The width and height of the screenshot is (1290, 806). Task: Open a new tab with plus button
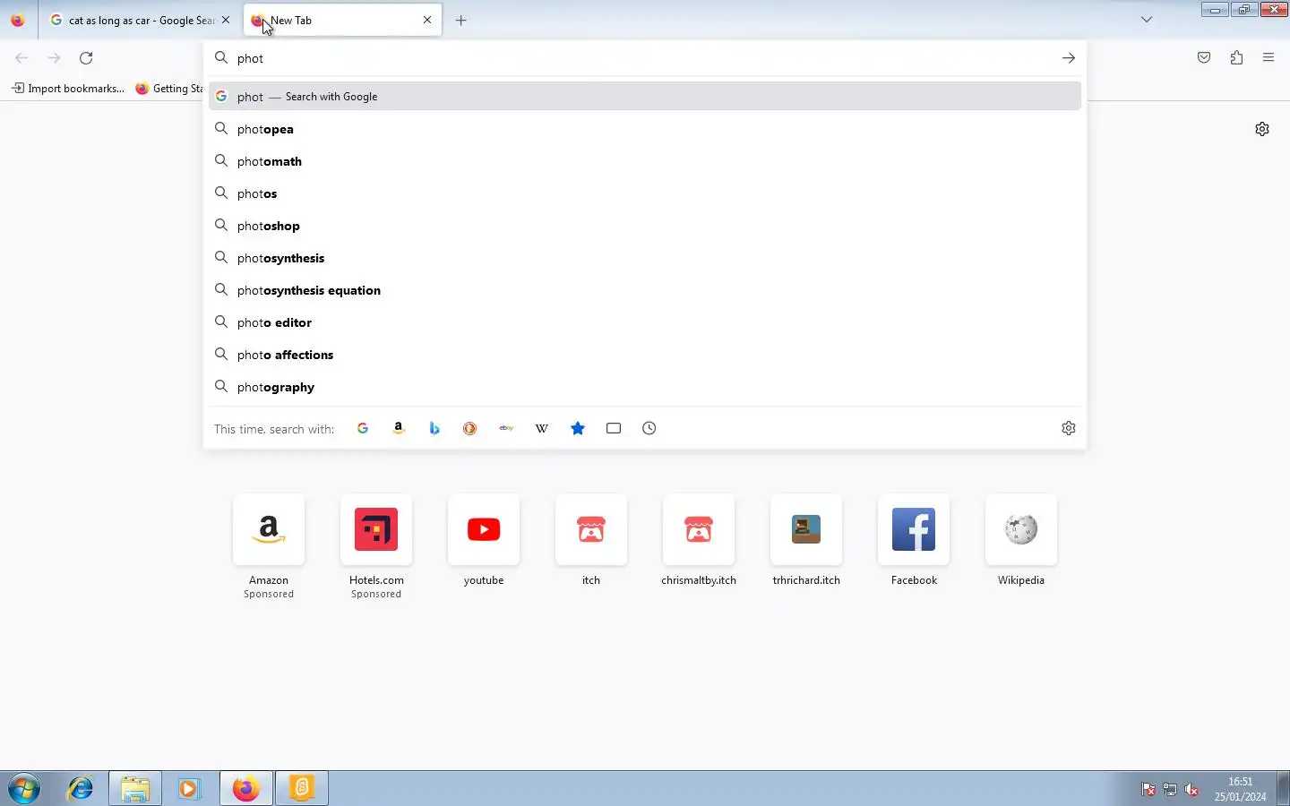click(x=461, y=20)
